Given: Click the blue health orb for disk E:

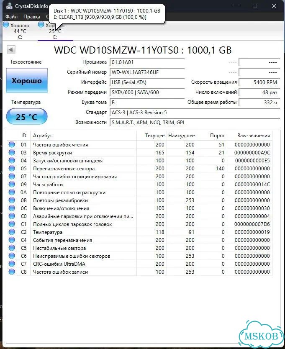Looking at the screenshot, I should (x=41, y=25).
